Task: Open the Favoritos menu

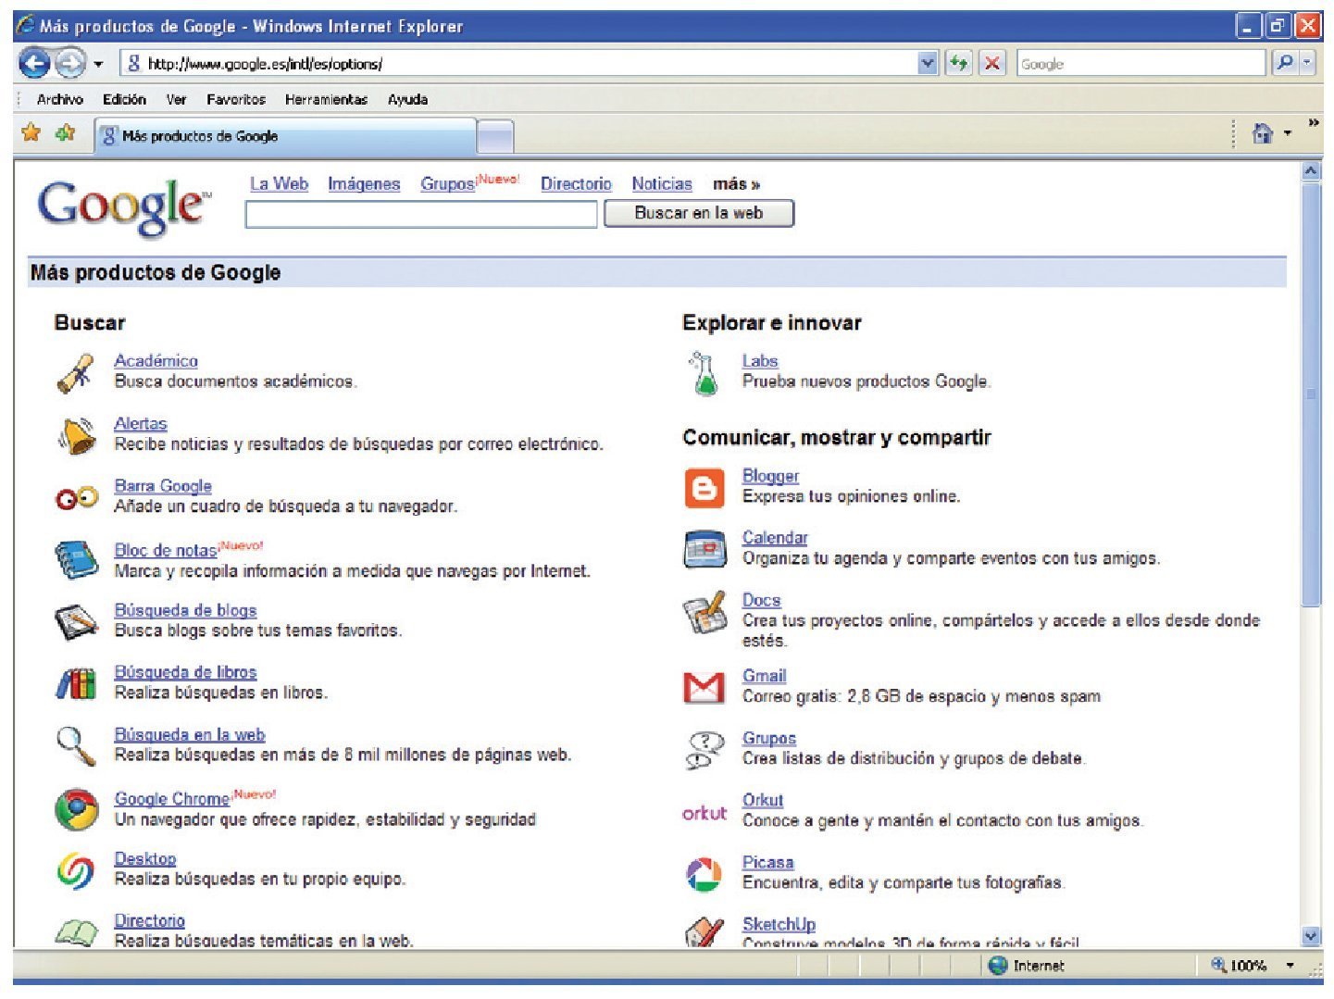Action: (235, 99)
